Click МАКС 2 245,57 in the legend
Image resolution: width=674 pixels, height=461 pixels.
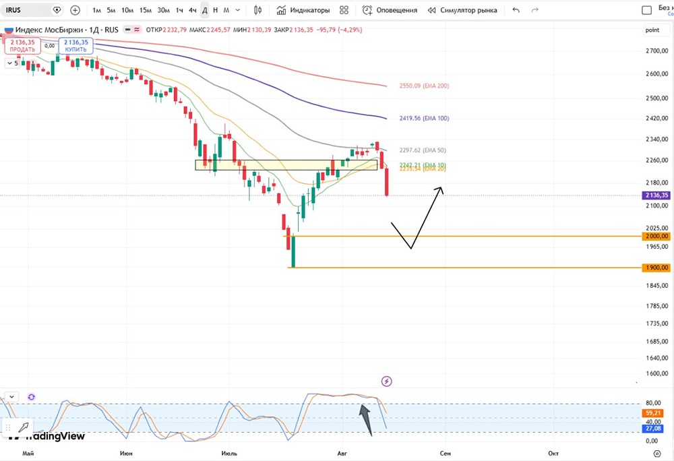click(x=210, y=30)
